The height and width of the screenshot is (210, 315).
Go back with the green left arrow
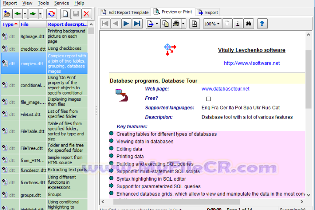coord(17,14)
